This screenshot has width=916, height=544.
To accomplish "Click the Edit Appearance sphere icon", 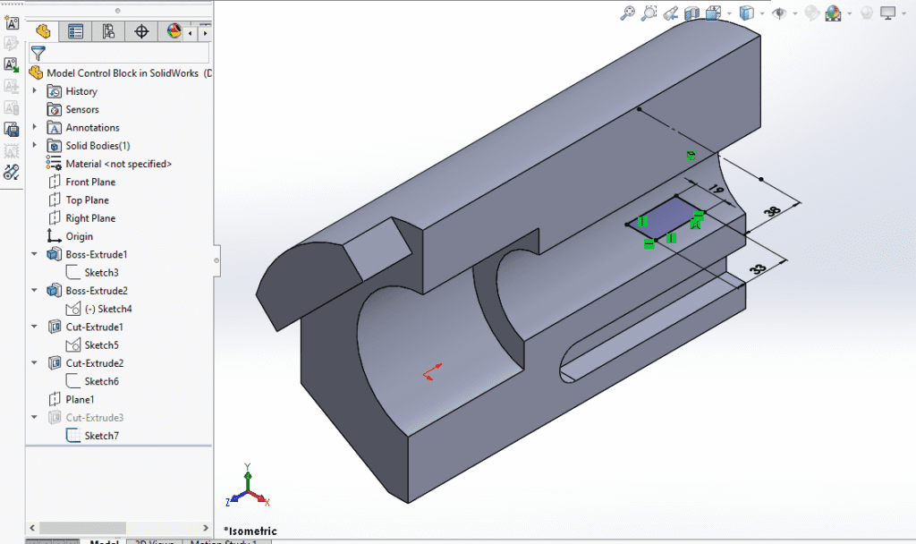I will click(x=811, y=13).
